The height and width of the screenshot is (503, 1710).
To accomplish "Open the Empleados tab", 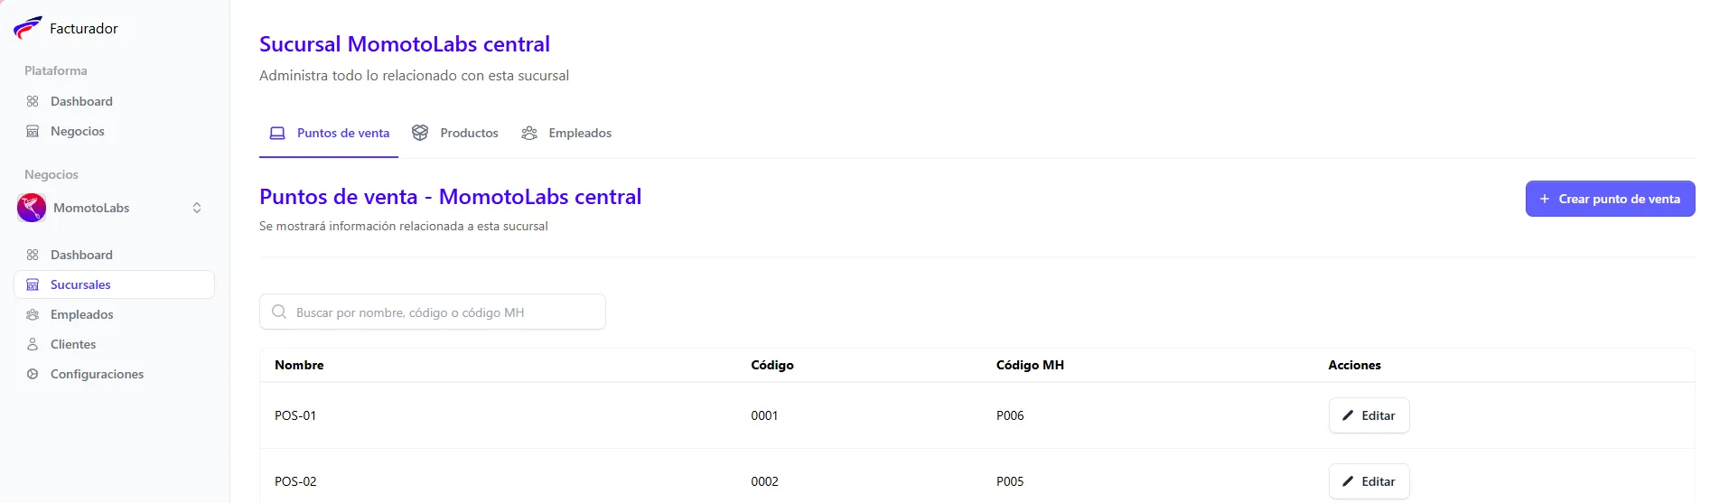I will [x=566, y=133].
